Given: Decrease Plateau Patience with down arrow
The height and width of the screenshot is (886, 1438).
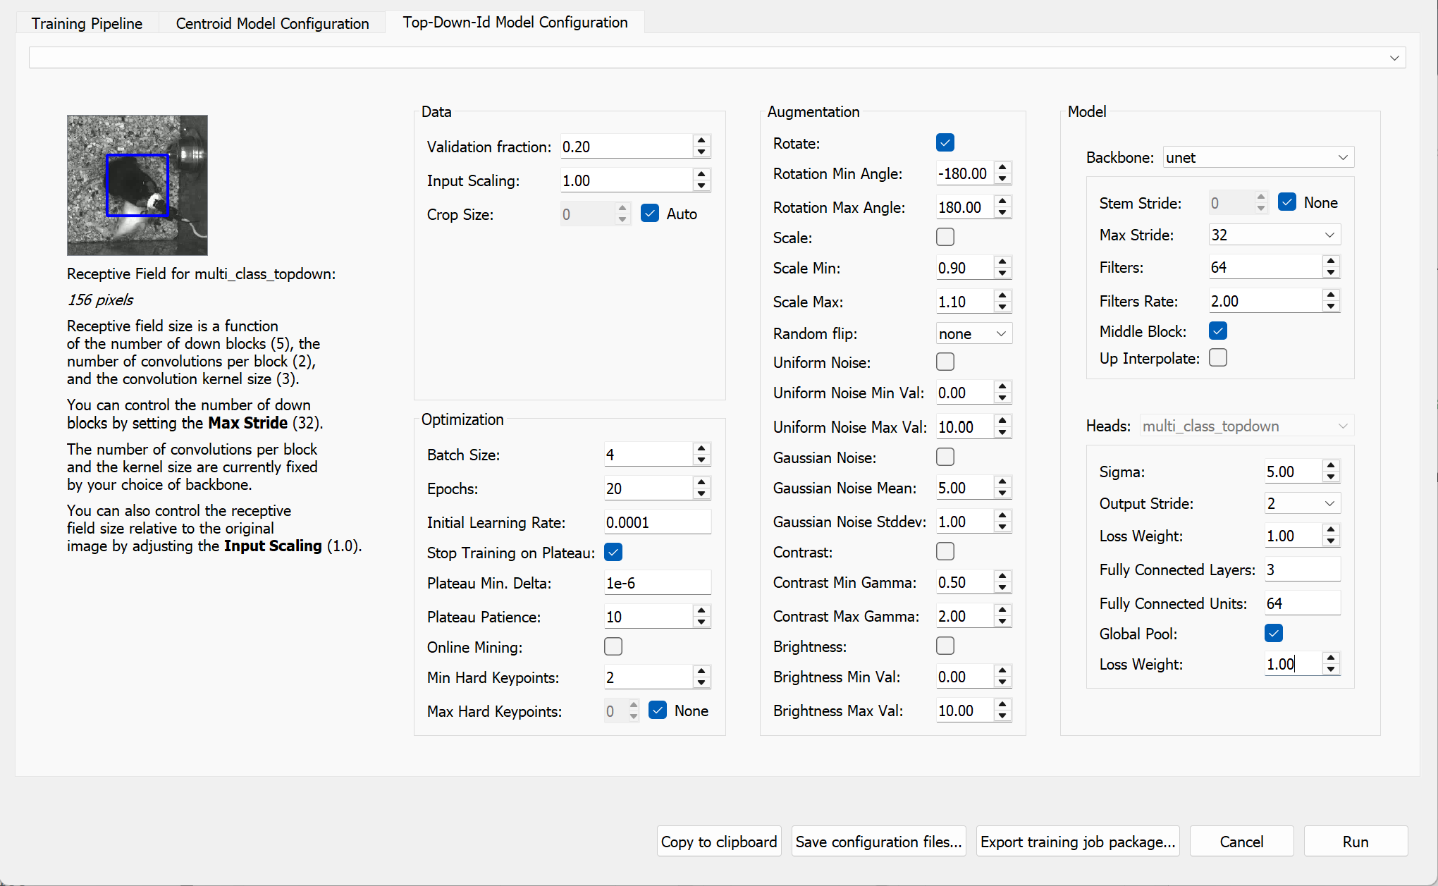Looking at the screenshot, I should click(701, 622).
